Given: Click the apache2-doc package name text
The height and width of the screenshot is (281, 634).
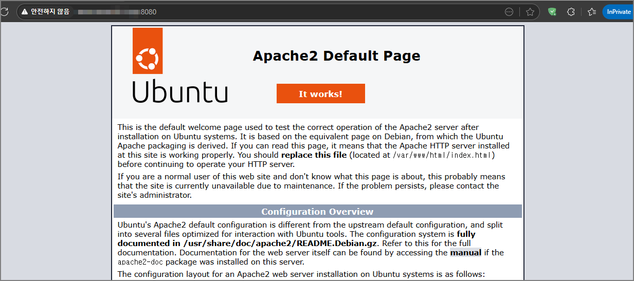Looking at the screenshot, I should coord(140,261).
